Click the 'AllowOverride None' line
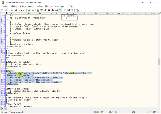The image size is (161, 114). point(20,33)
